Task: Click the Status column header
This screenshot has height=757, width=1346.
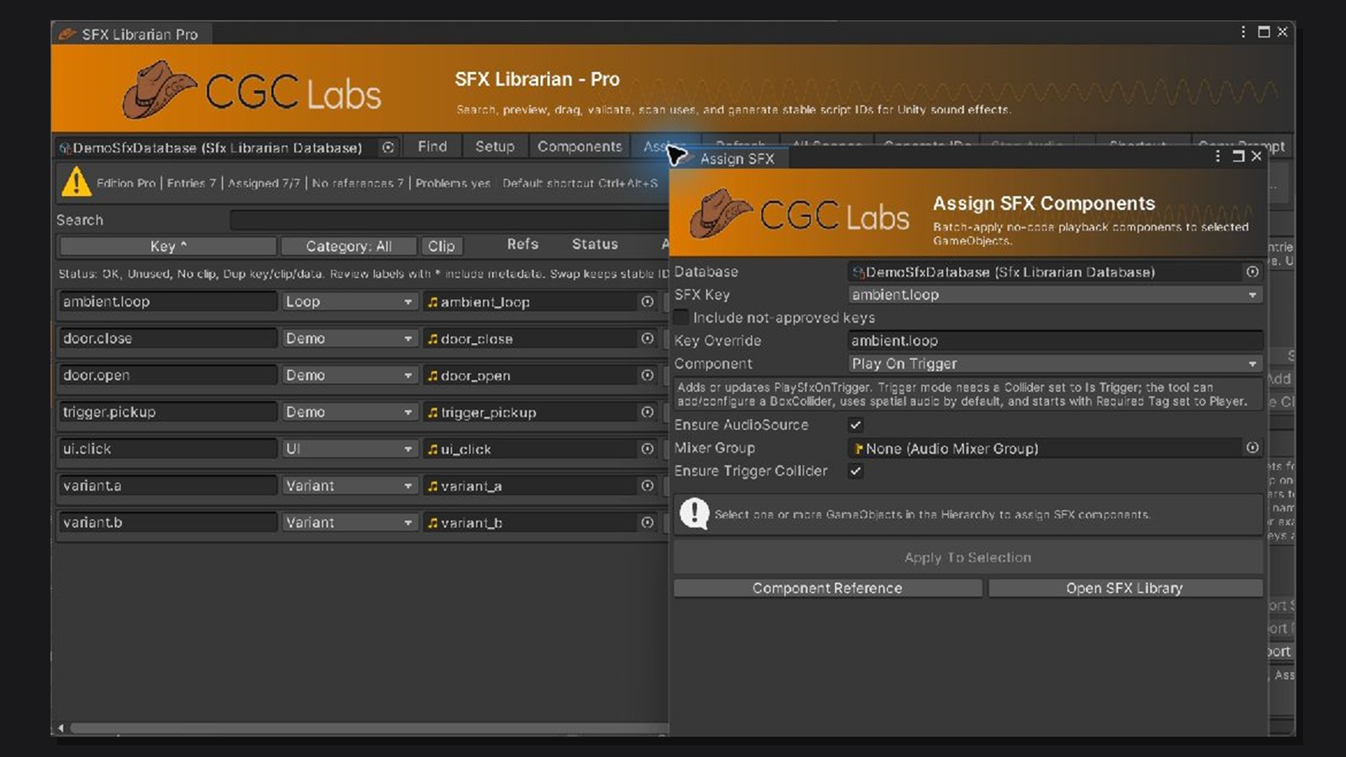Action: coord(595,244)
